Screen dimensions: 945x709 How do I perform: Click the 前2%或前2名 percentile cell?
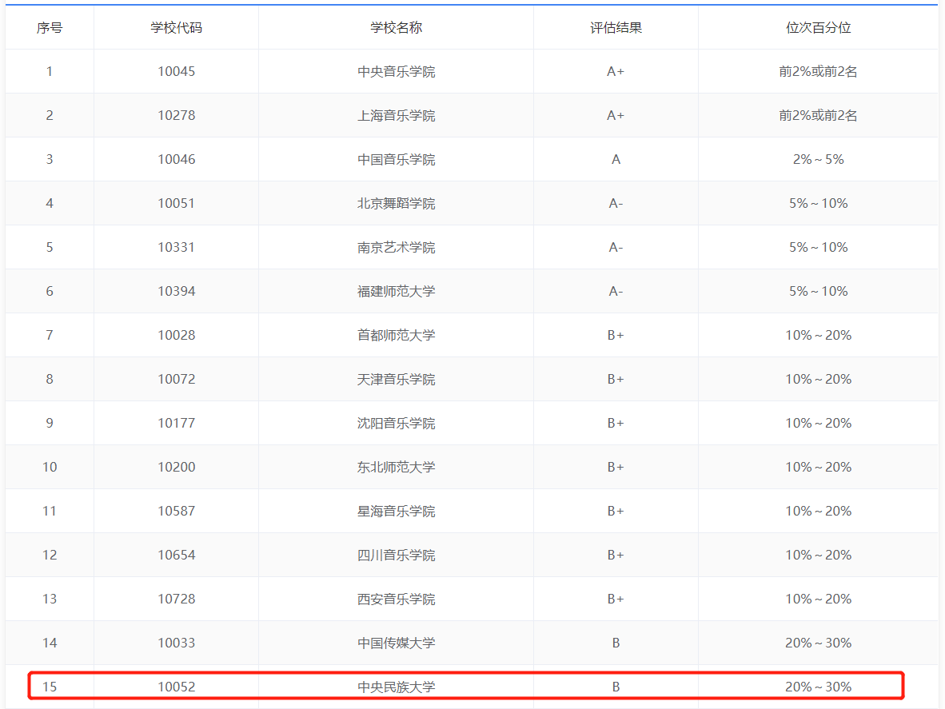[818, 70]
